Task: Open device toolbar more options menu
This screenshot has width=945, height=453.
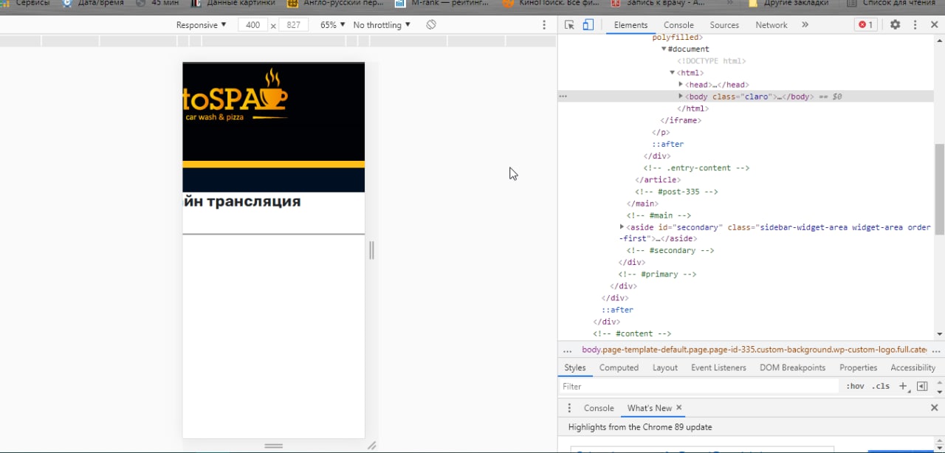Action: tap(544, 24)
